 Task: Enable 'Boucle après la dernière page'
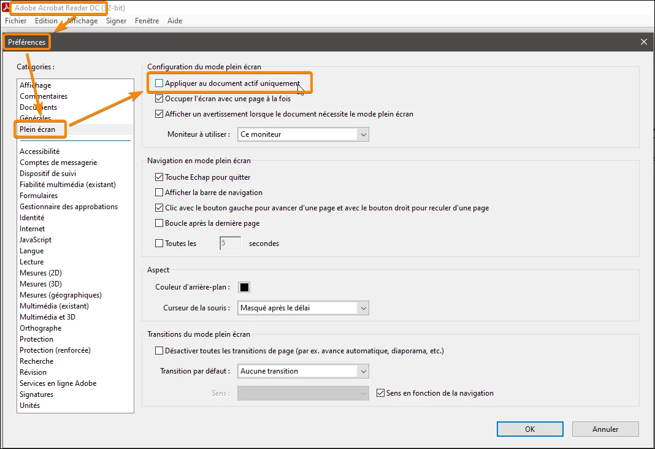coord(159,223)
